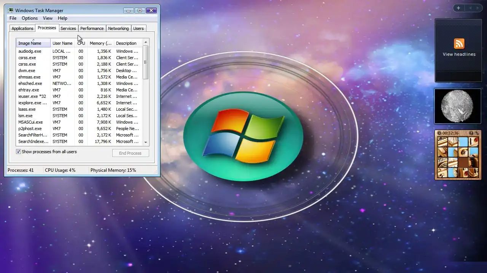The height and width of the screenshot is (273, 487).
Task: Click the 'LOCAL ...' user name cell
Action: coord(61,51)
